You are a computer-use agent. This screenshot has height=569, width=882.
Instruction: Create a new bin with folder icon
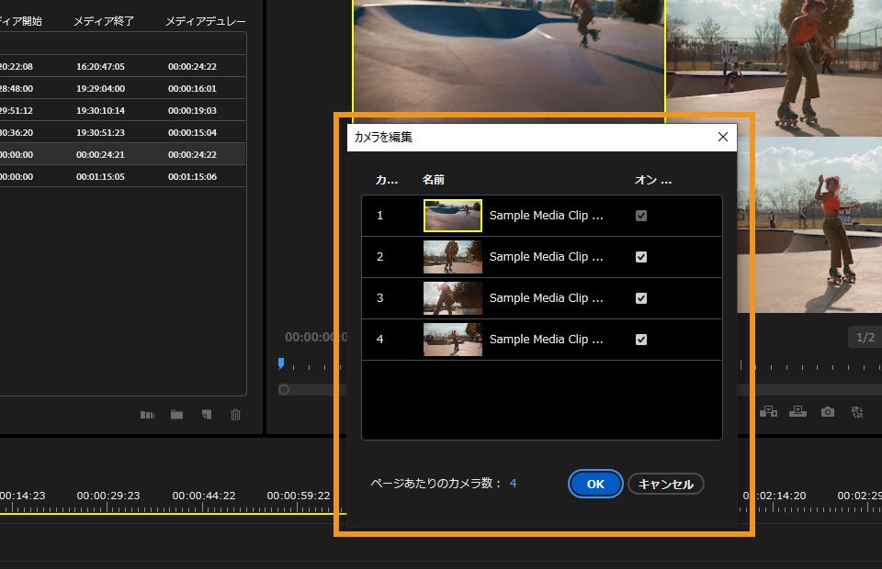176,415
